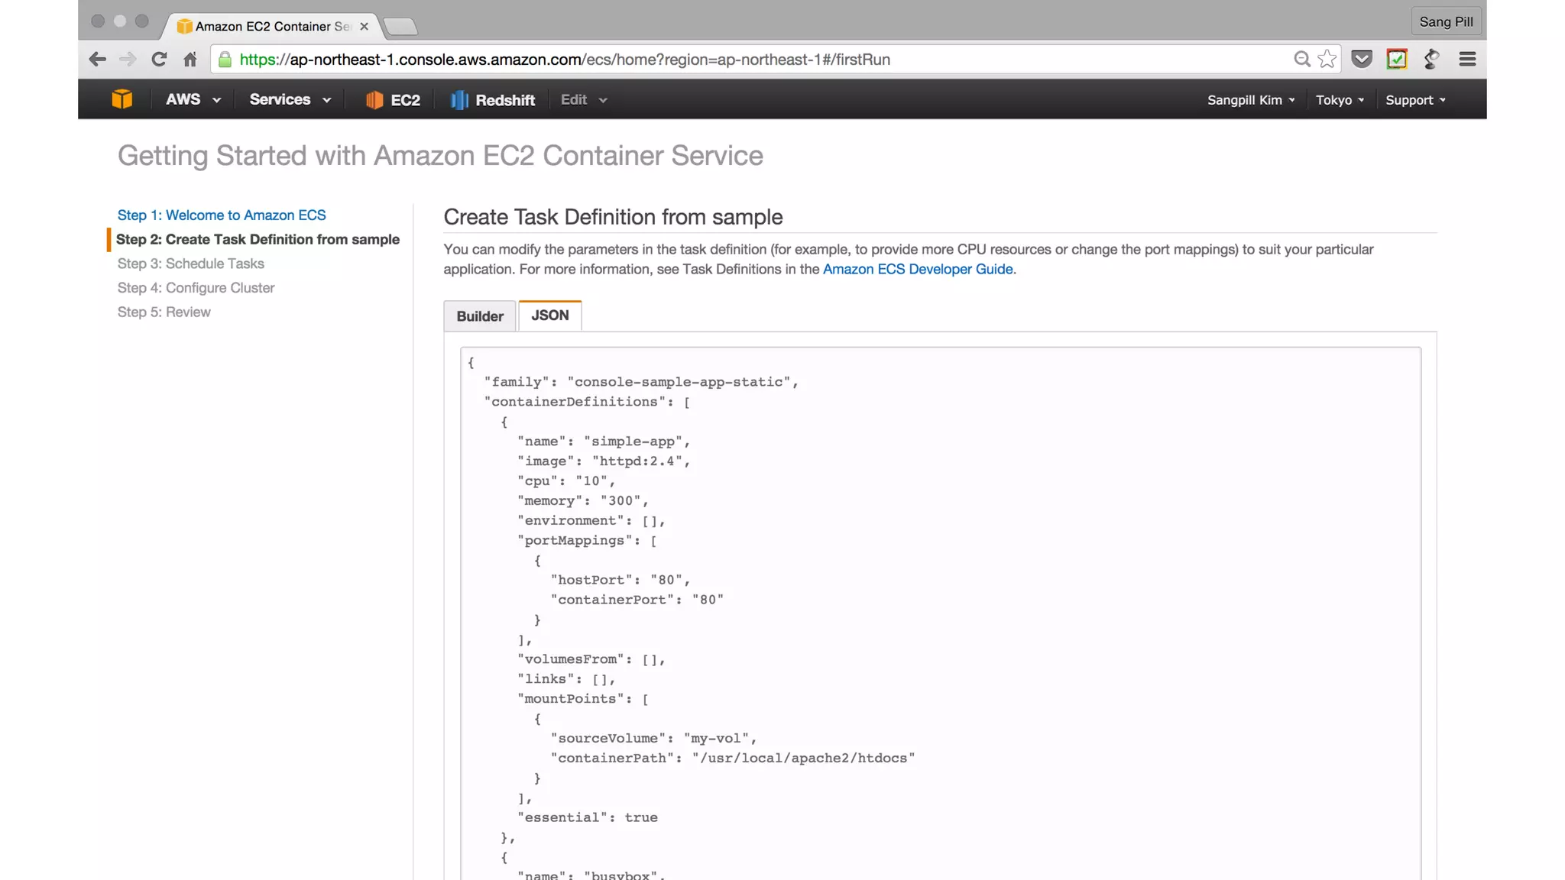This screenshot has width=1565, height=880.
Task: Click the browser home icon
Action: pyautogui.click(x=190, y=60)
